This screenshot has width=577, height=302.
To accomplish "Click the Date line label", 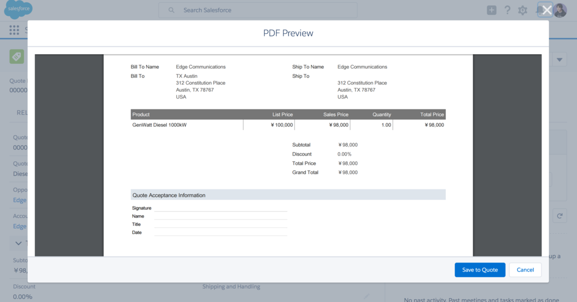I will [x=136, y=233].
